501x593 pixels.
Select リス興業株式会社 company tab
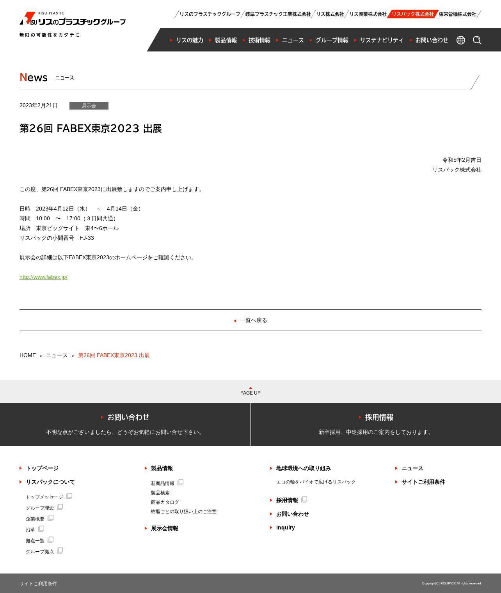coord(368,14)
